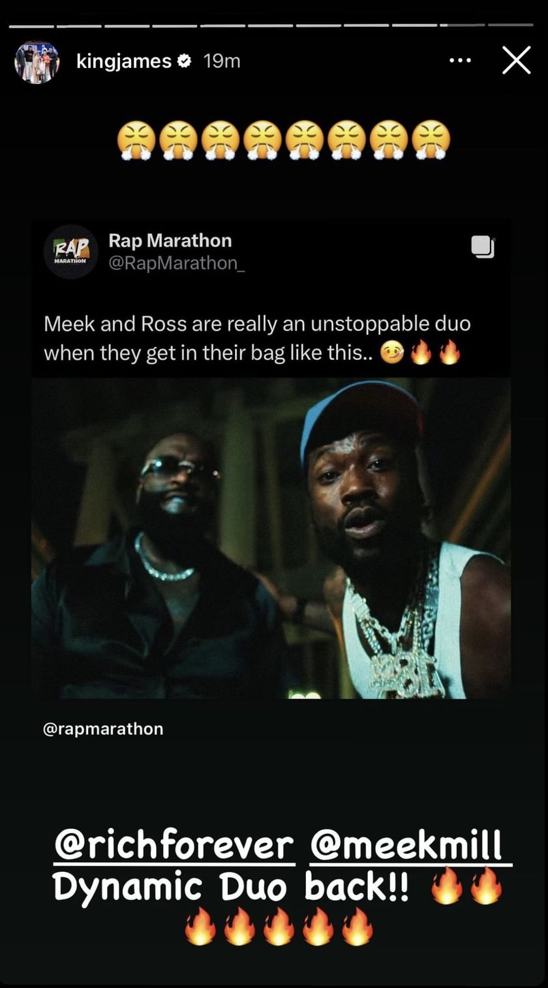Open kingjames profile picture avatar
Screen dimensions: 548x988
tap(37, 62)
